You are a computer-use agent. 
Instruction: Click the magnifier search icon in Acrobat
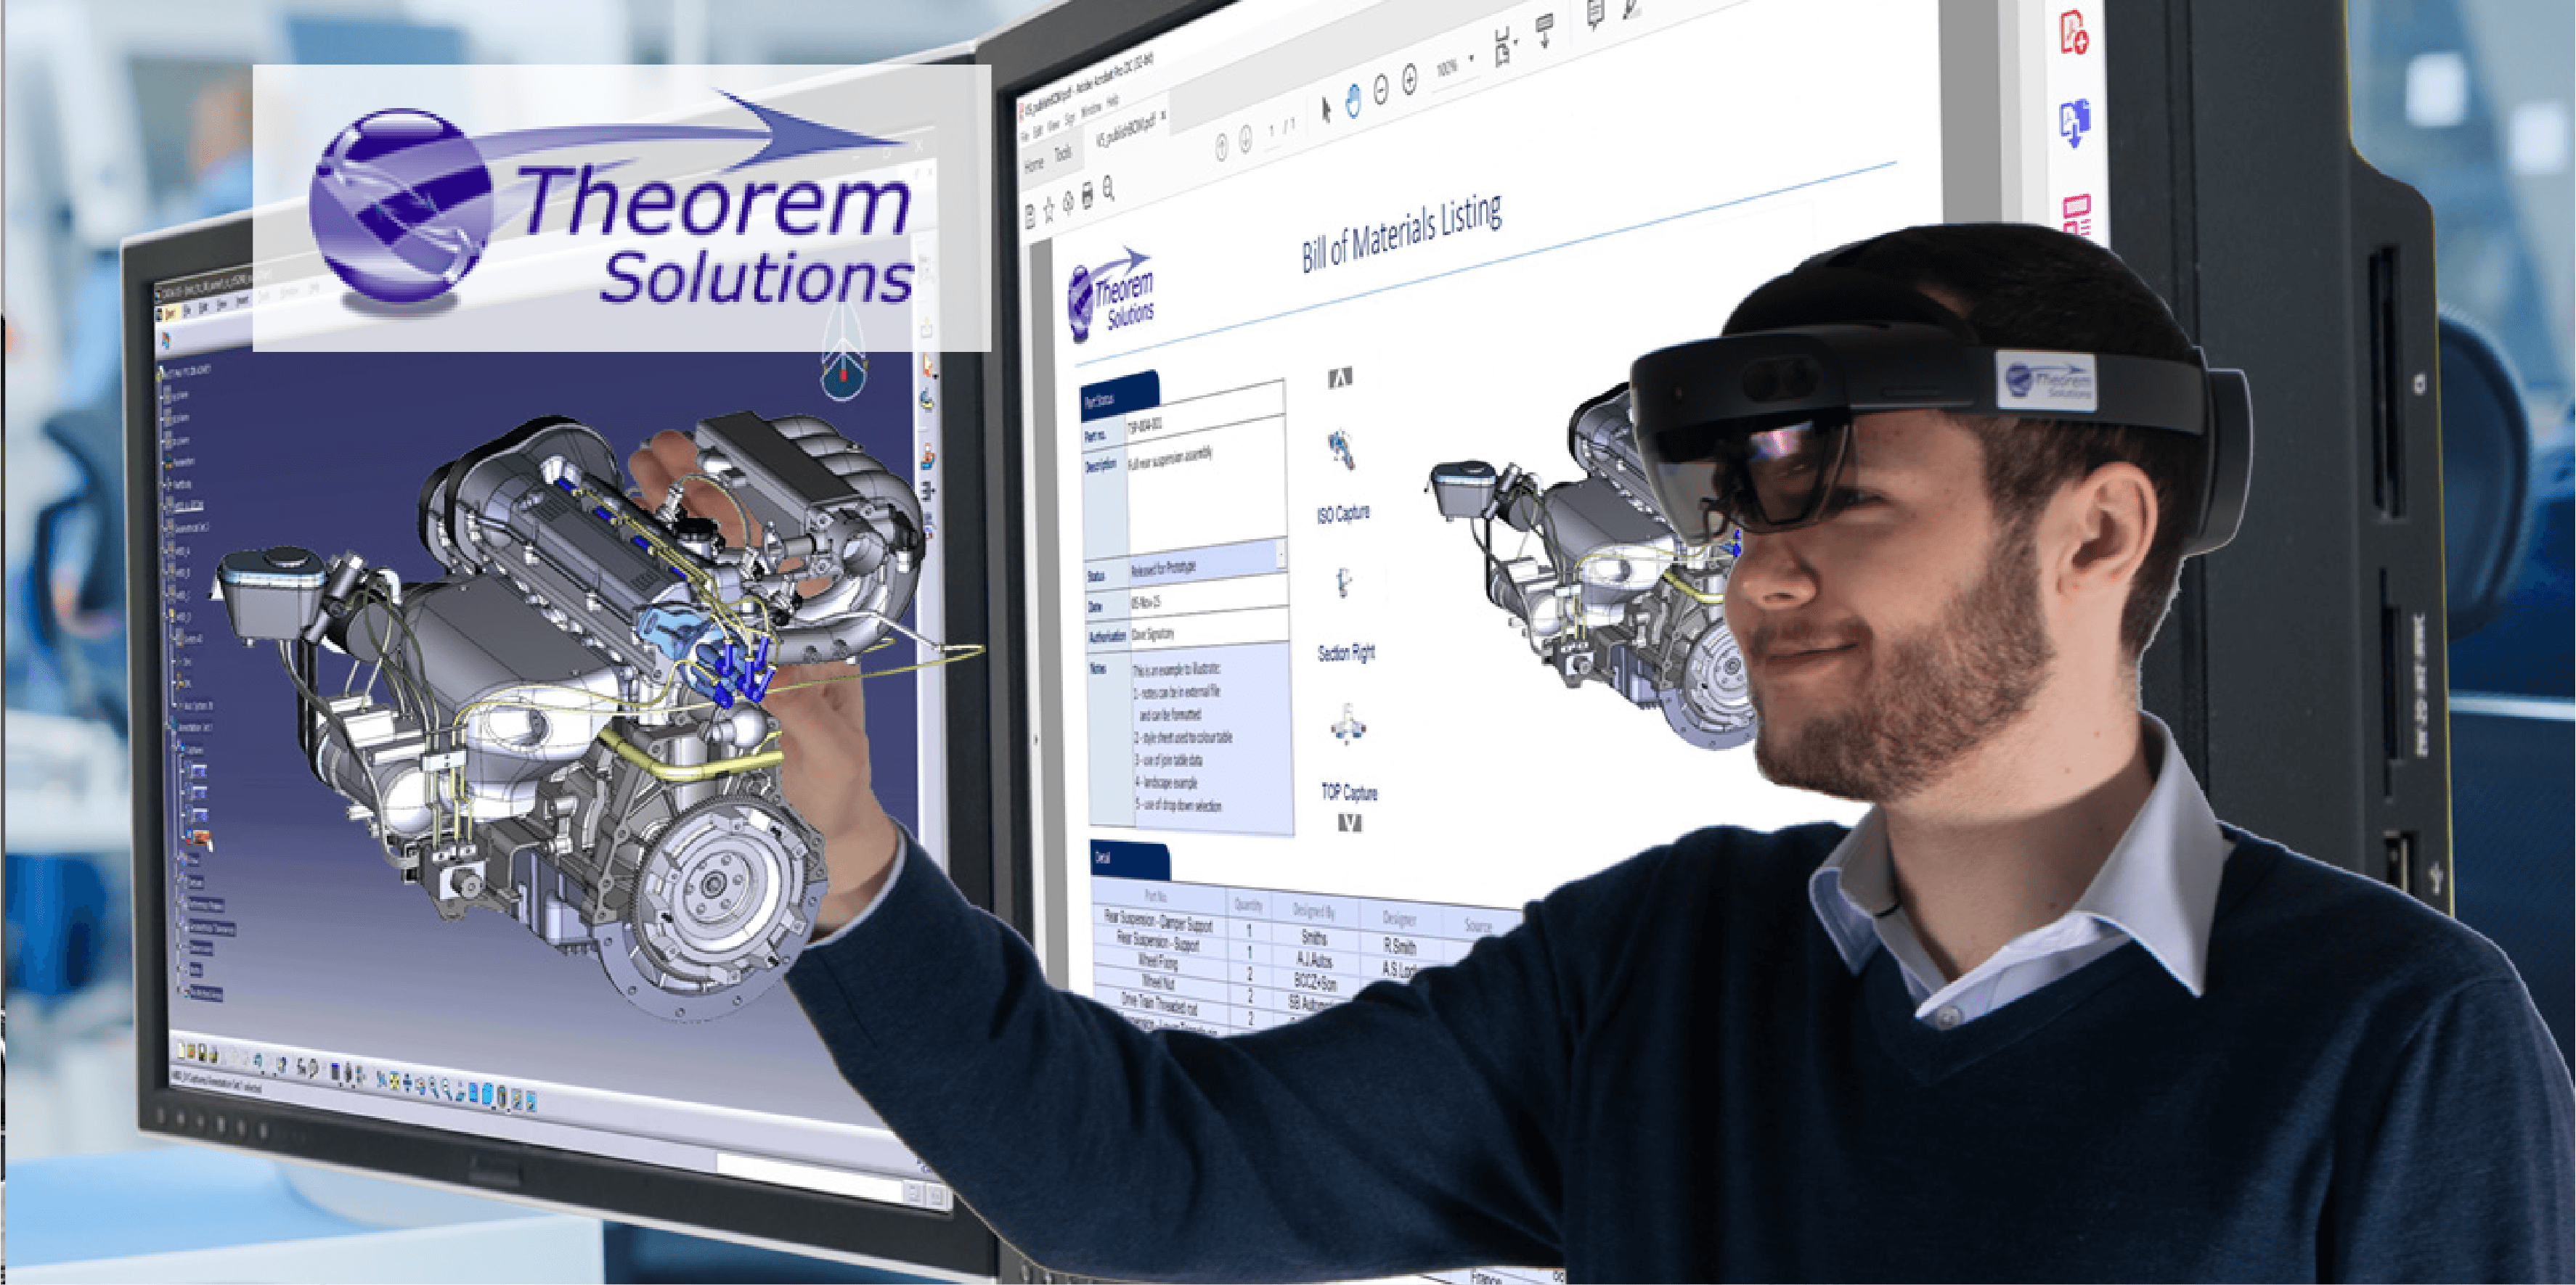click(1108, 188)
